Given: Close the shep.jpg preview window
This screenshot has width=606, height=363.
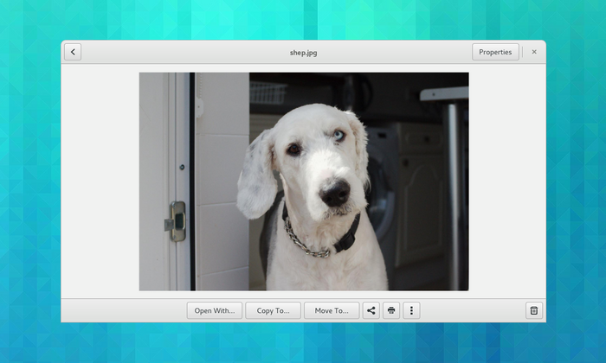Looking at the screenshot, I should [534, 52].
